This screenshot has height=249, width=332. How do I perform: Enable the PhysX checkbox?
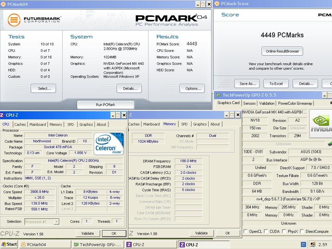284,231
